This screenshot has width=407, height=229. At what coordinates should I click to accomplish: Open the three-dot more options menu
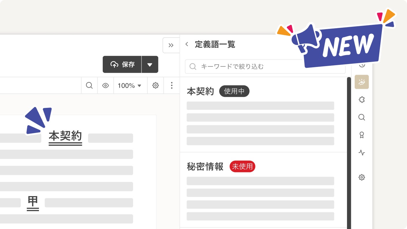coord(171,85)
